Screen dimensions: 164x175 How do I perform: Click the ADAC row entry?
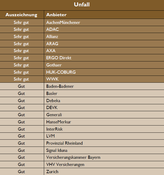[53, 30]
